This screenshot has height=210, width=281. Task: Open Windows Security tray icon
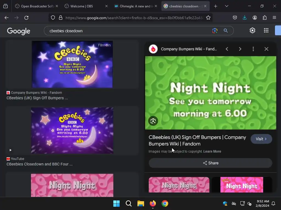pos(225,203)
